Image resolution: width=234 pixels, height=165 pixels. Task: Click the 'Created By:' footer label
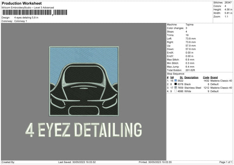click(x=8, y=162)
